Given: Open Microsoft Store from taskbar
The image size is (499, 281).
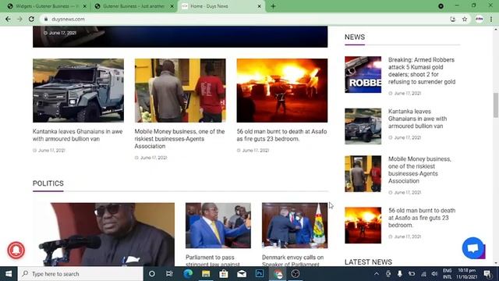Looking at the screenshot, I should (224, 274).
